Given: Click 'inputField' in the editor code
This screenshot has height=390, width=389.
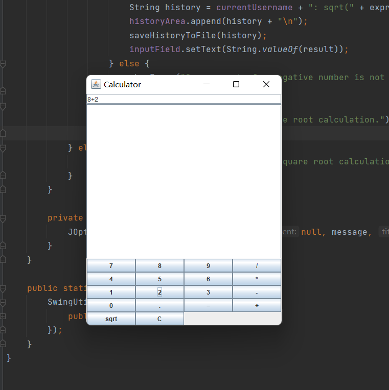Looking at the screenshot, I should click(155, 49).
